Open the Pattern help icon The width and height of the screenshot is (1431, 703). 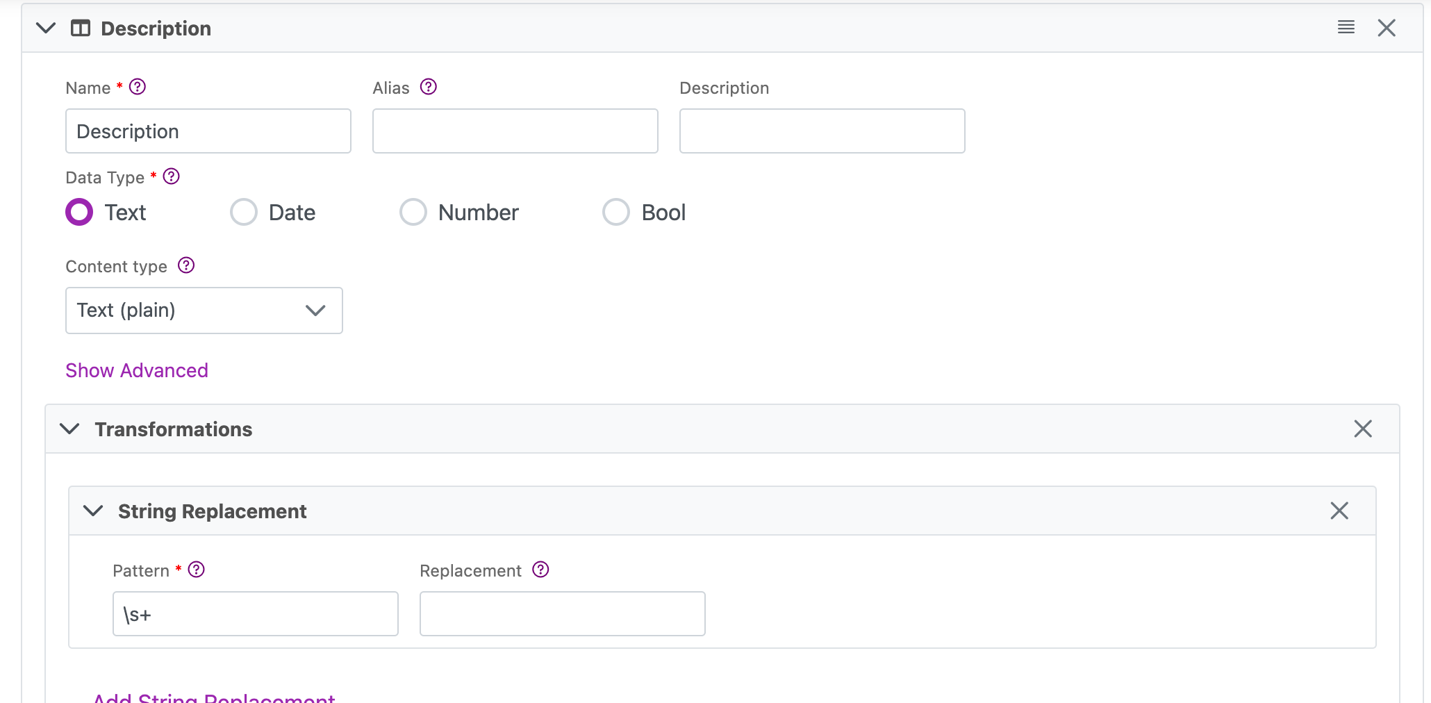coord(197,570)
